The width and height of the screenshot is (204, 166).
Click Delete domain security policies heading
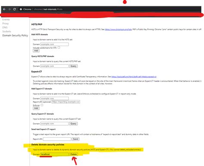pyautogui.click(x=48, y=144)
